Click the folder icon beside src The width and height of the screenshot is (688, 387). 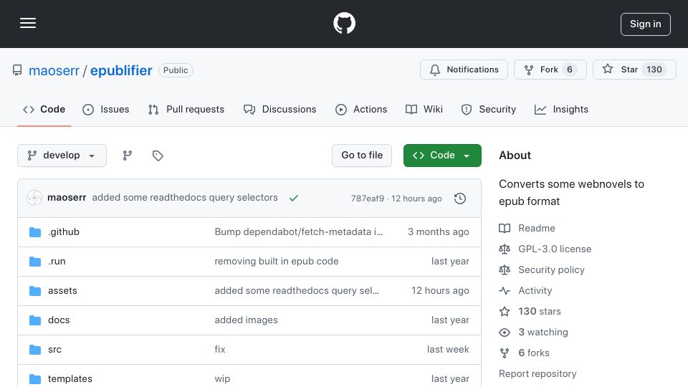35,349
